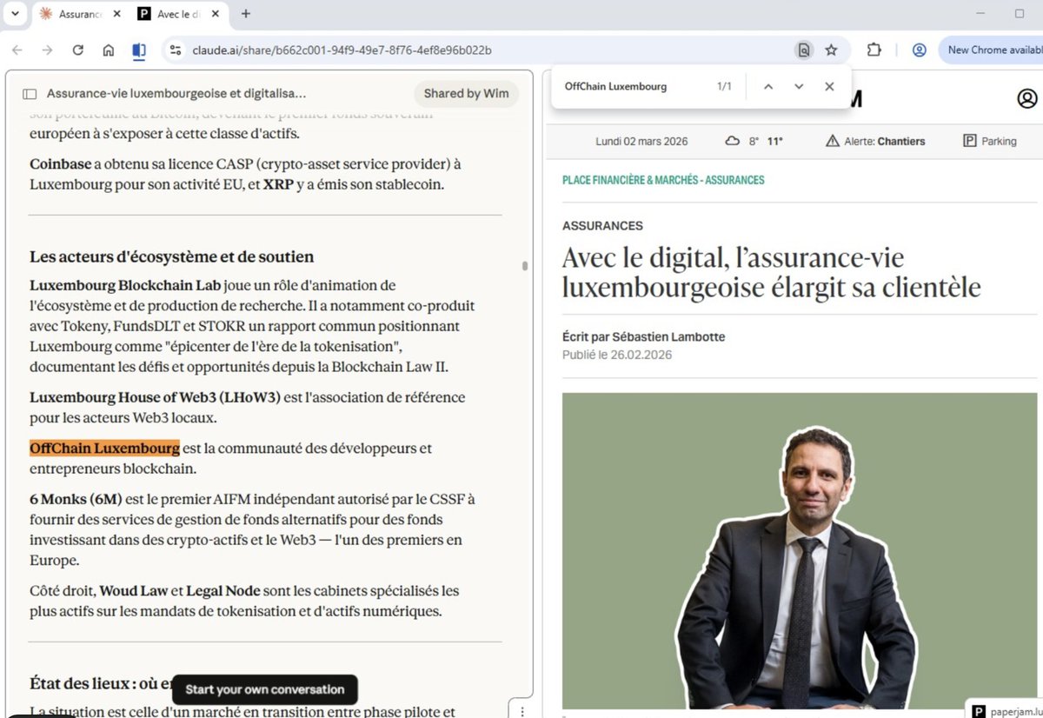Click the Shared by Wim badge
The width and height of the screenshot is (1043, 718).
click(466, 94)
